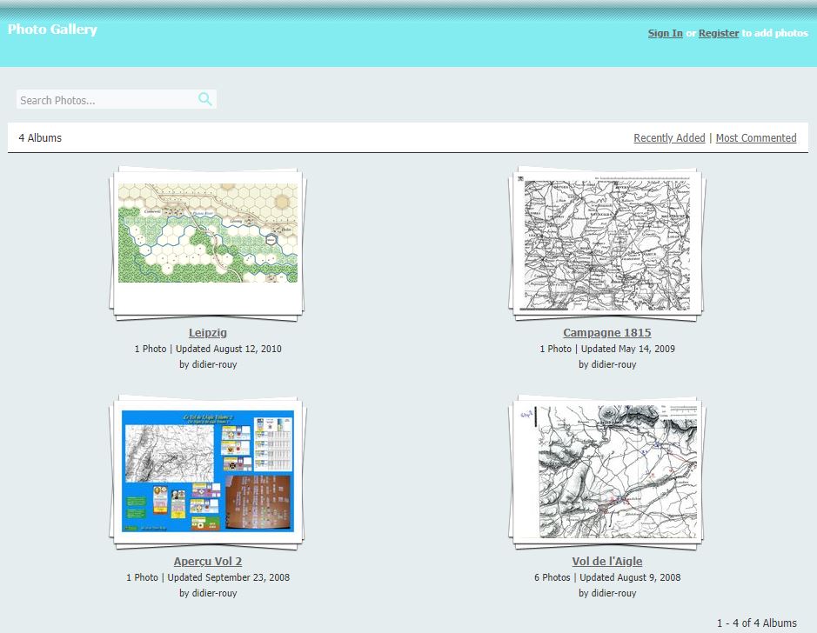This screenshot has height=633, width=817.
Task: Sort albums by Recently Added
Action: pyautogui.click(x=669, y=137)
